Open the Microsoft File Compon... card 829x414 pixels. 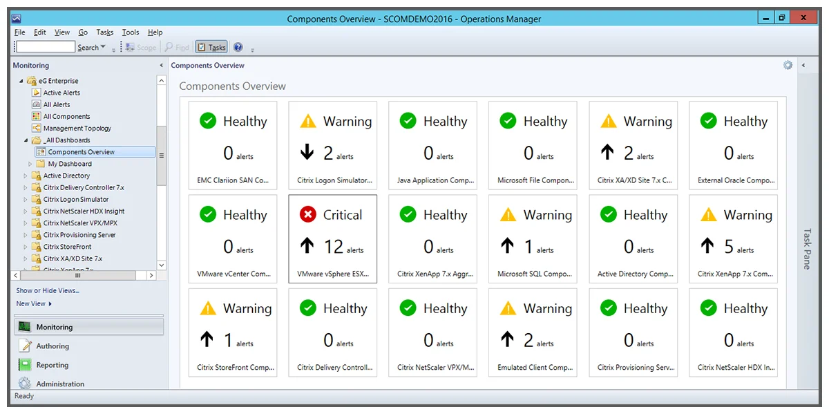533,145
